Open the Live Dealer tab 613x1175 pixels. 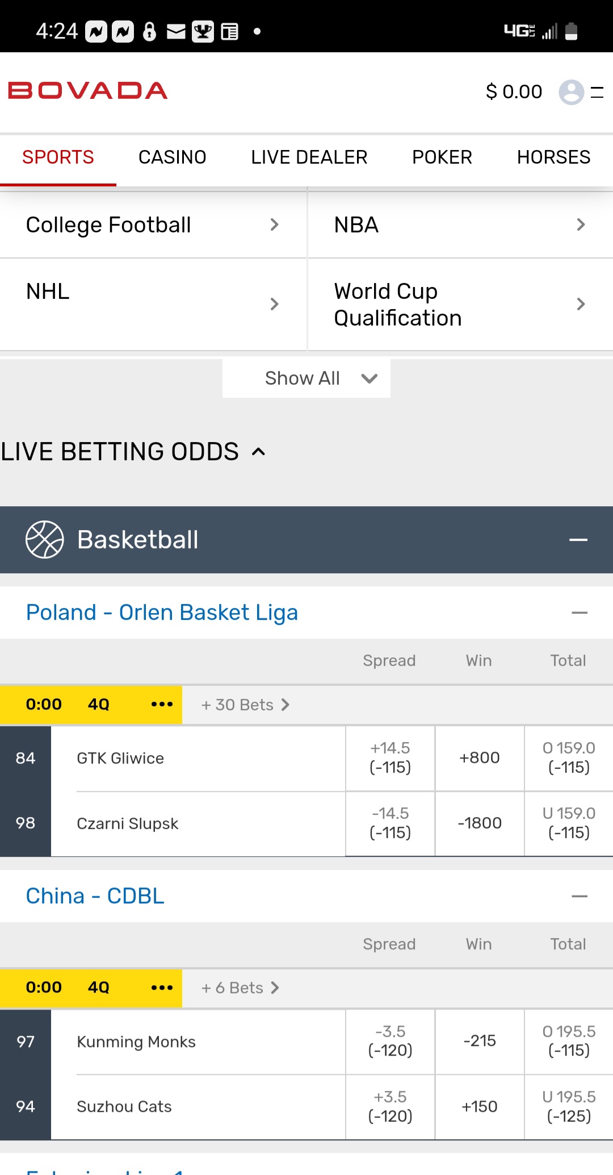pos(309,157)
